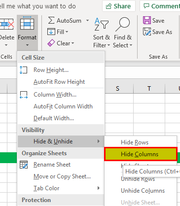
Task: Click the Delete cells icon
Action: pos(6,24)
